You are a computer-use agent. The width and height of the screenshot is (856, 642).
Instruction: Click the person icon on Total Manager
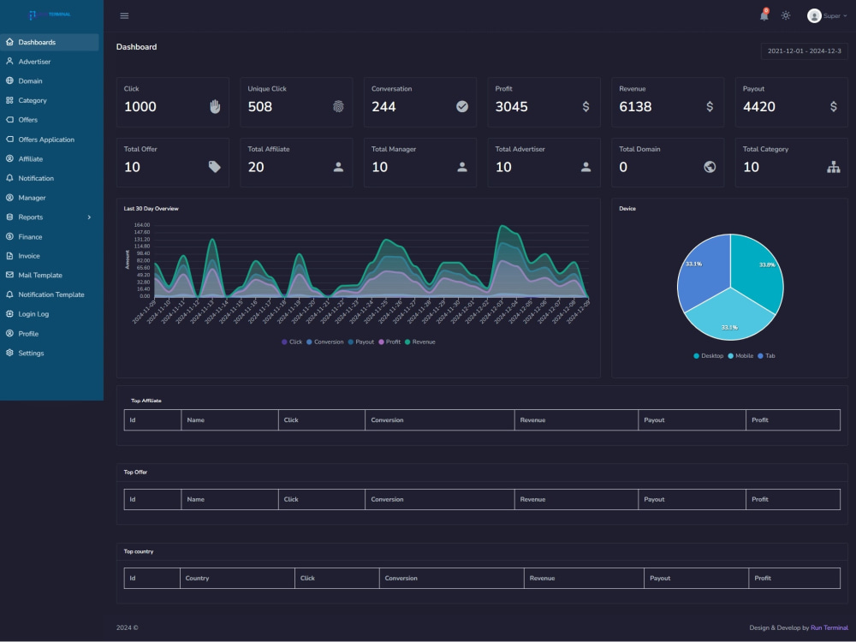pyautogui.click(x=462, y=167)
